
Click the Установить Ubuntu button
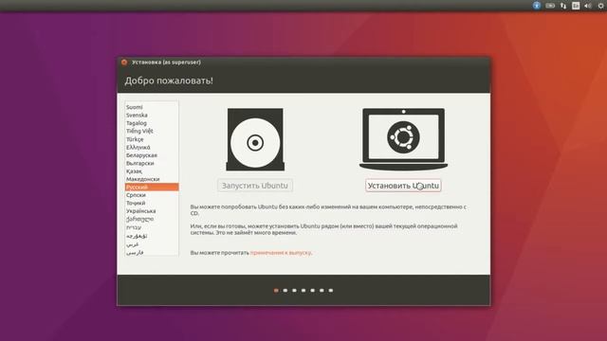(403, 186)
